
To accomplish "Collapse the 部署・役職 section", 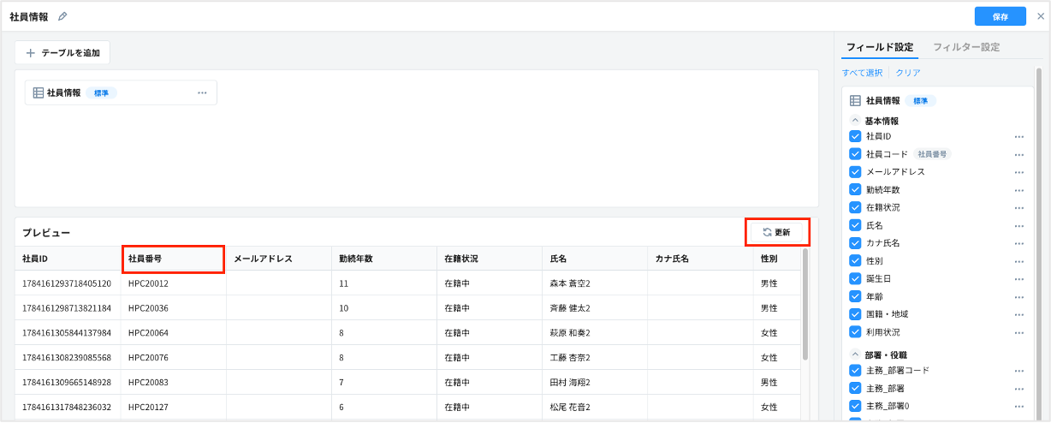I will tap(854, 354).
